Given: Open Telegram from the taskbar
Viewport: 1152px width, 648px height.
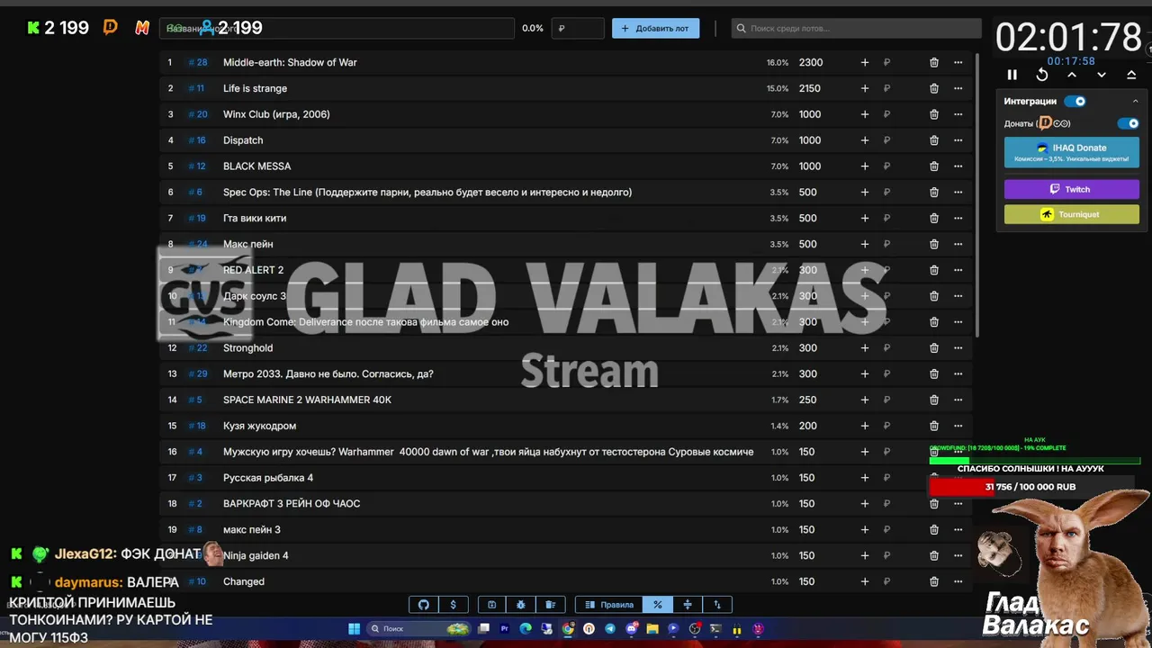Looking at the screenshot, I should (610, 629).
